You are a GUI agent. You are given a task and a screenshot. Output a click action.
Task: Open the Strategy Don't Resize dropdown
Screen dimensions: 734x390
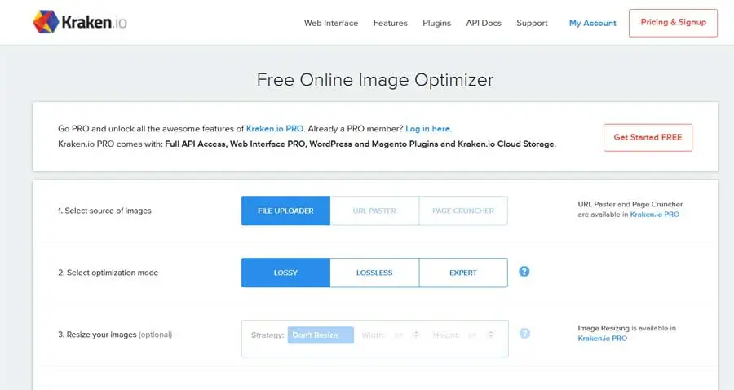pyautogui.click(x=321, y=335)
